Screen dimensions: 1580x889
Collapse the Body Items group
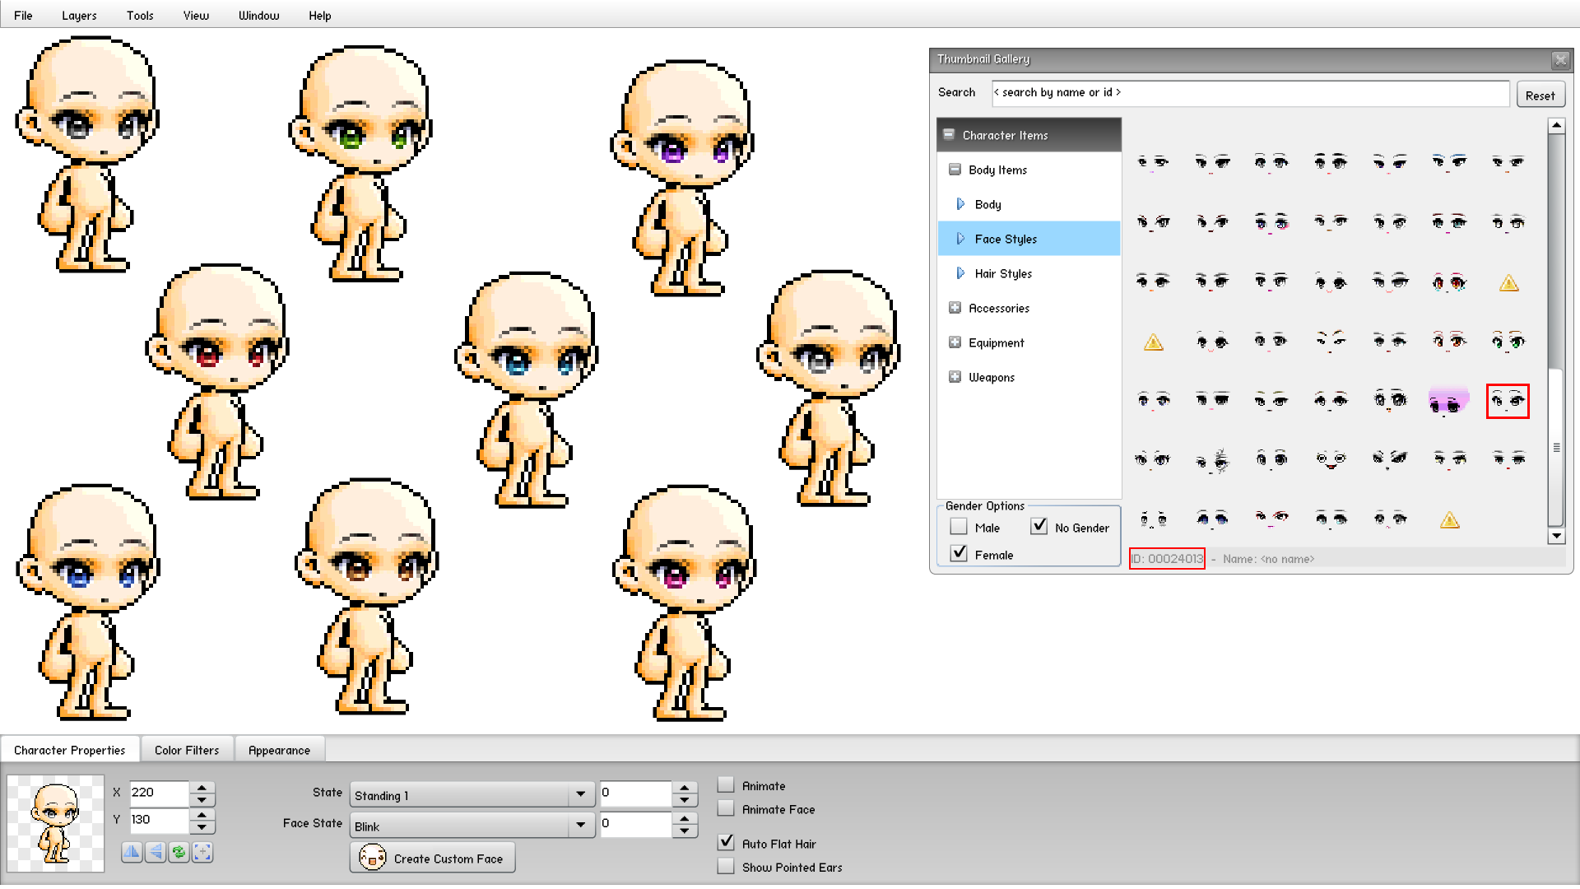pos(955,170)
